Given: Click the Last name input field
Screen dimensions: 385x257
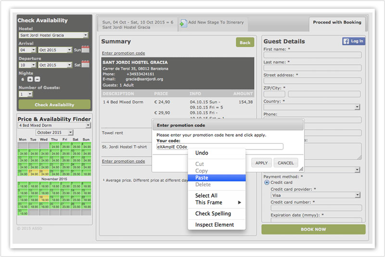Looking at the screenshot, I should (x=312, y=68).
